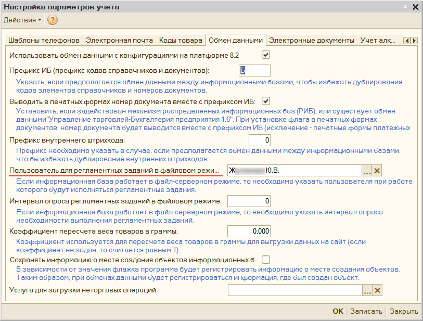Open the Действия dropdown menu
This screenshot has height=321, width=423.
[x=23, y=20]
